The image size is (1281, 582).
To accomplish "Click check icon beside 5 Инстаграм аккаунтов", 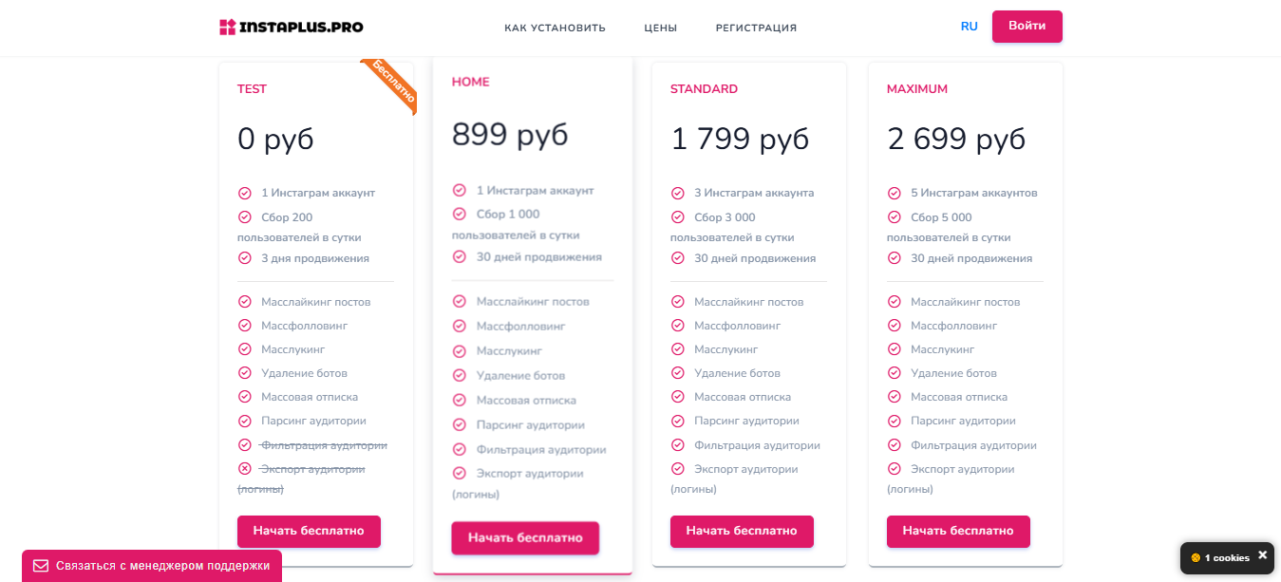I will coord(894,193).
